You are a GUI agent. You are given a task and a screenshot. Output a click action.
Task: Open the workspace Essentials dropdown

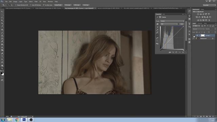209,5
